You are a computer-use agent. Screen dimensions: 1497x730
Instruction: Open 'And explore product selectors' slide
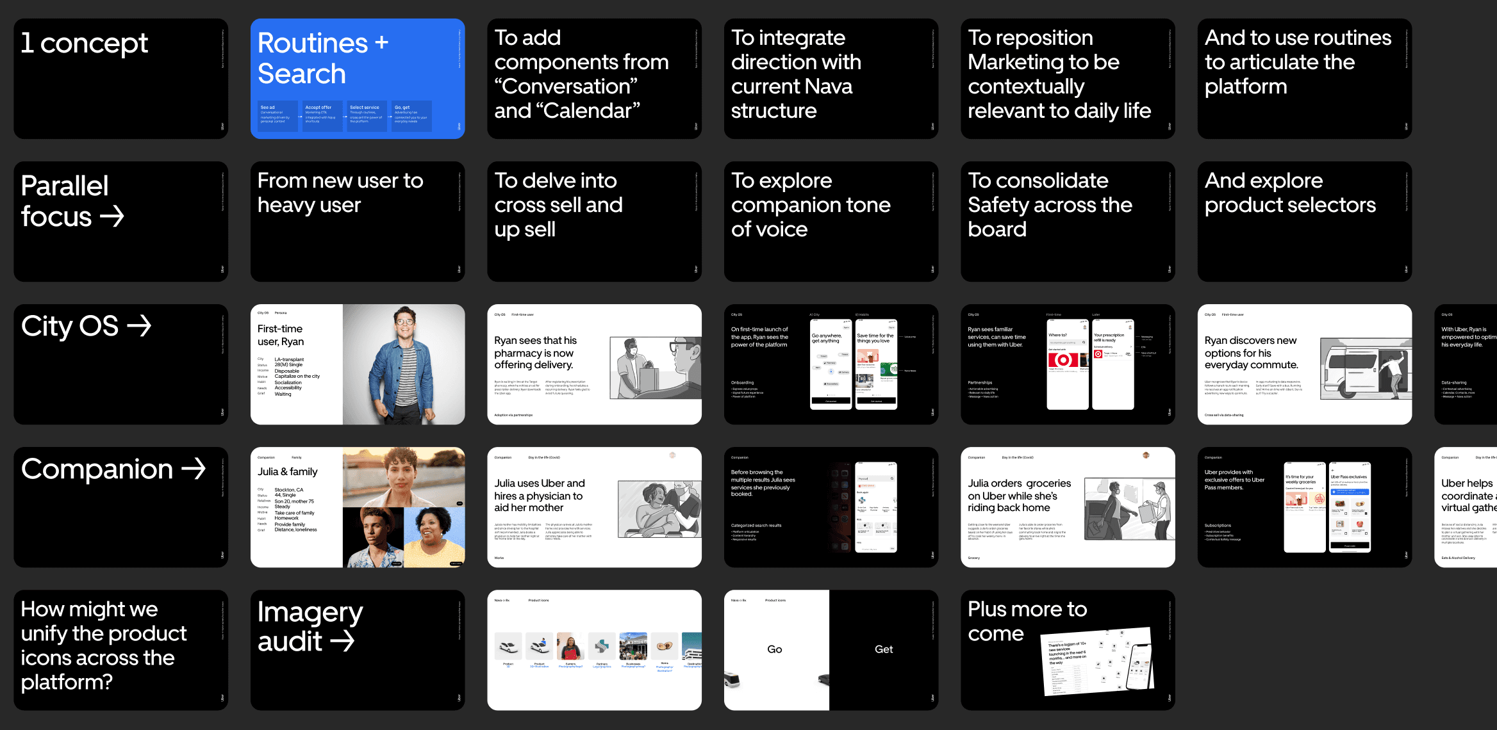coord(1305,222)
